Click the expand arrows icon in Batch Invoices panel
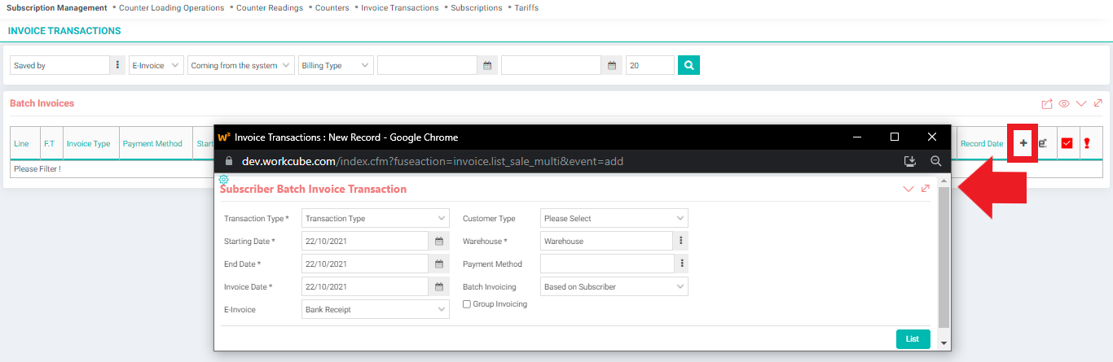Screen dimensions: 1113x362 tap(1098, 103)
